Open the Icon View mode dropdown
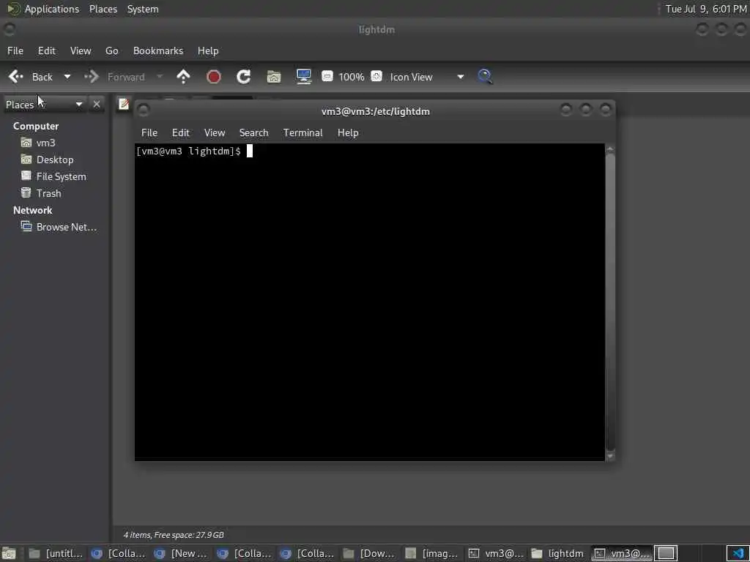 tap(427, 77)
